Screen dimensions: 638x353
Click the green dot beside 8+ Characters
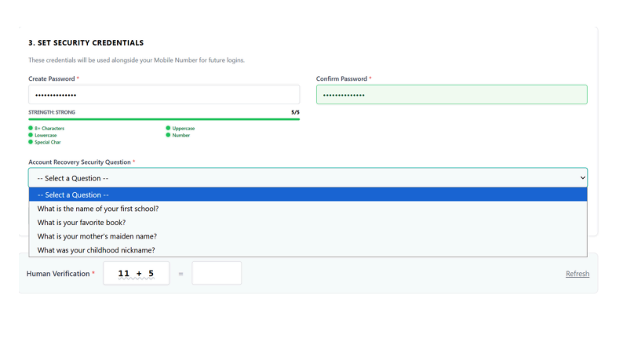31,128
